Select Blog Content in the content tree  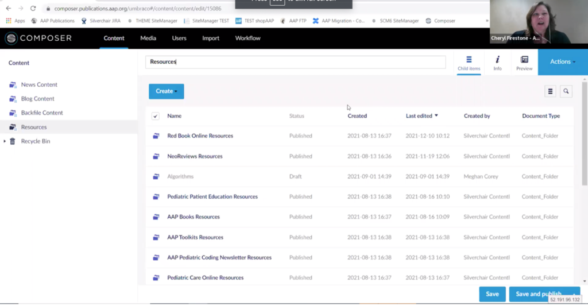point(38,99)
